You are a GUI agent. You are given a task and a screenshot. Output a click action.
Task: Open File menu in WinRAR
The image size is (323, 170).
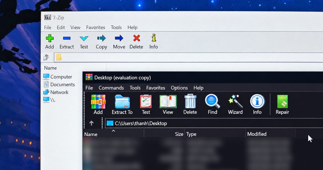tap(89, 88)
